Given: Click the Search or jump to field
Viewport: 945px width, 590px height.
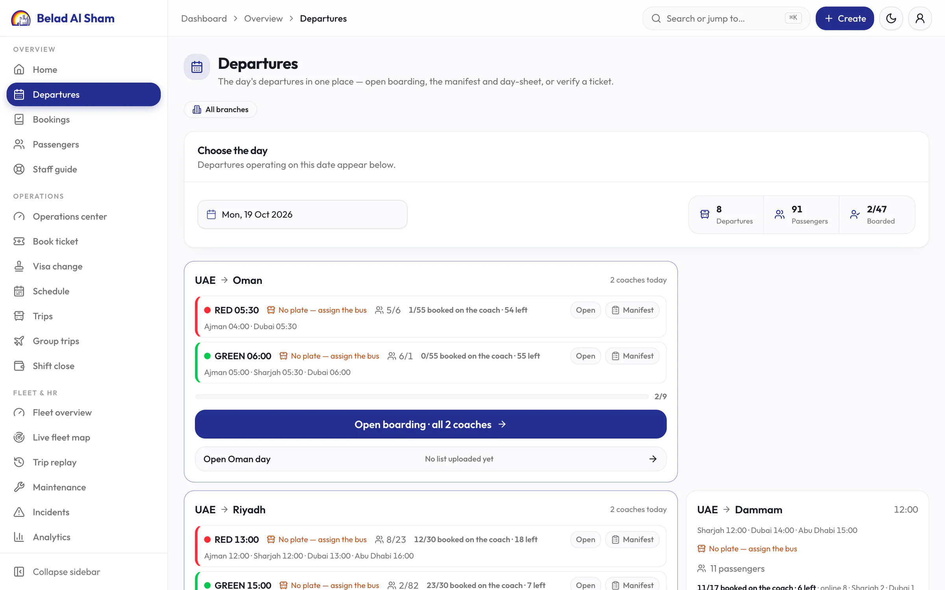Looking at the screenshot, I should point(726,18).
